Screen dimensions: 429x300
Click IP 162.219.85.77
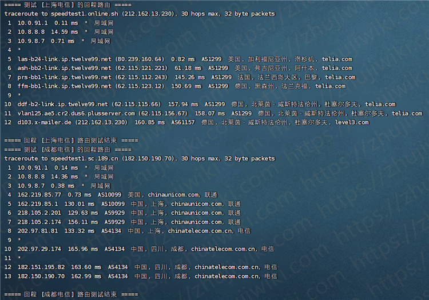point(39,194)
